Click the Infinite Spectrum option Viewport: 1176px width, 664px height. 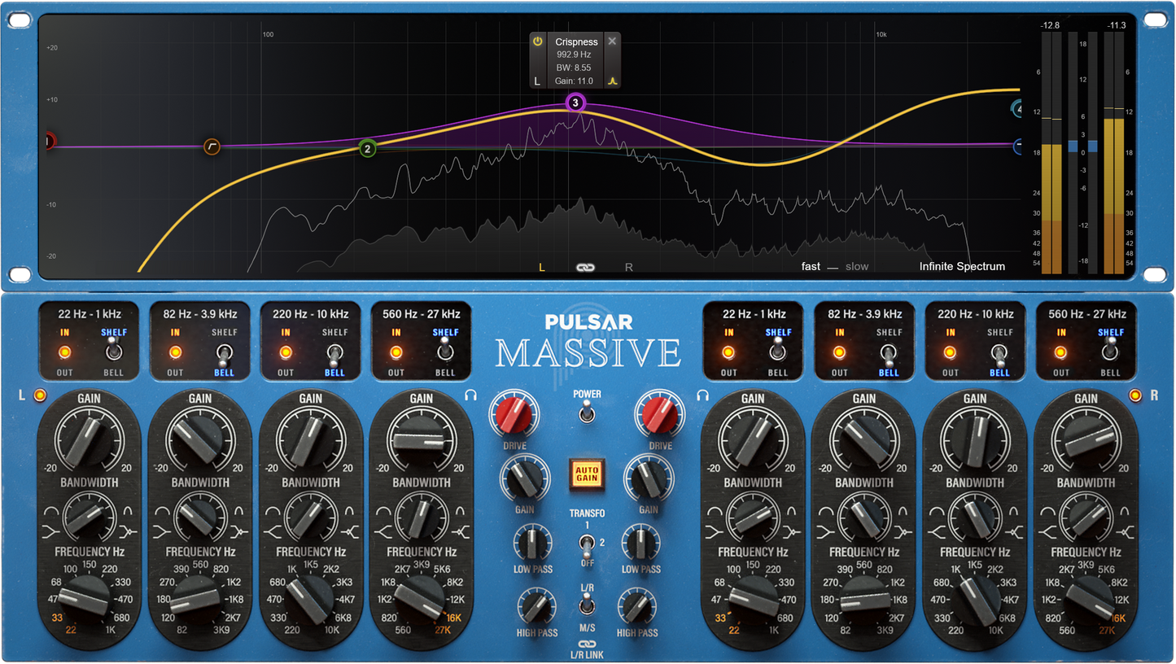pos(962,266)
